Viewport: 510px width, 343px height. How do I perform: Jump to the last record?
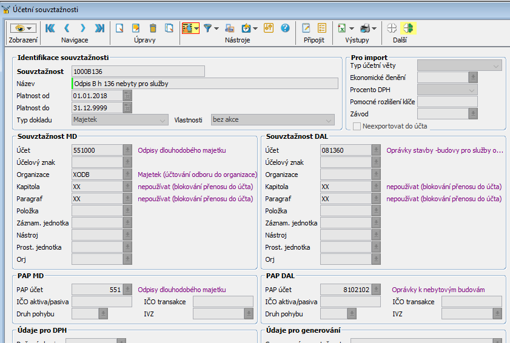tap(99, 28)
